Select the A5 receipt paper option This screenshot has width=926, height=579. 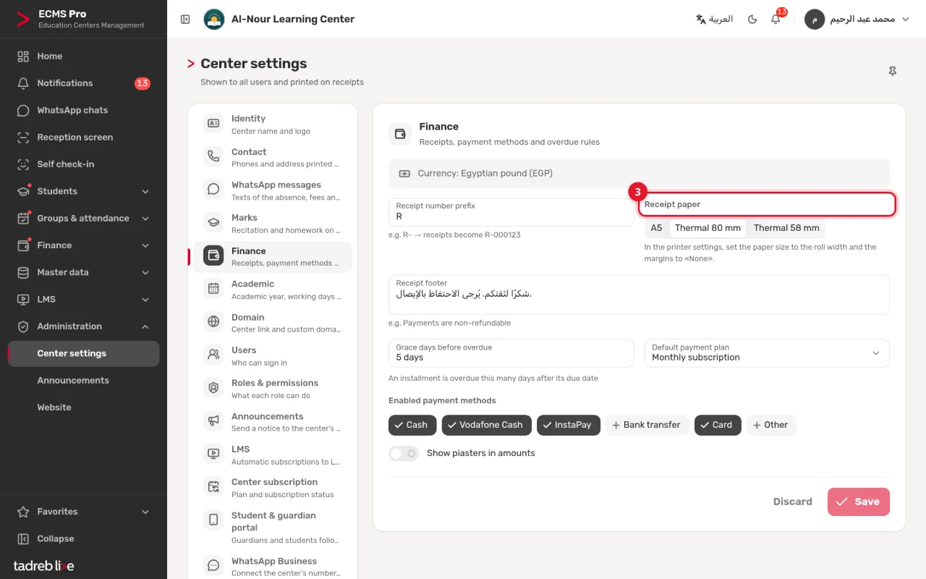point(656,228)
